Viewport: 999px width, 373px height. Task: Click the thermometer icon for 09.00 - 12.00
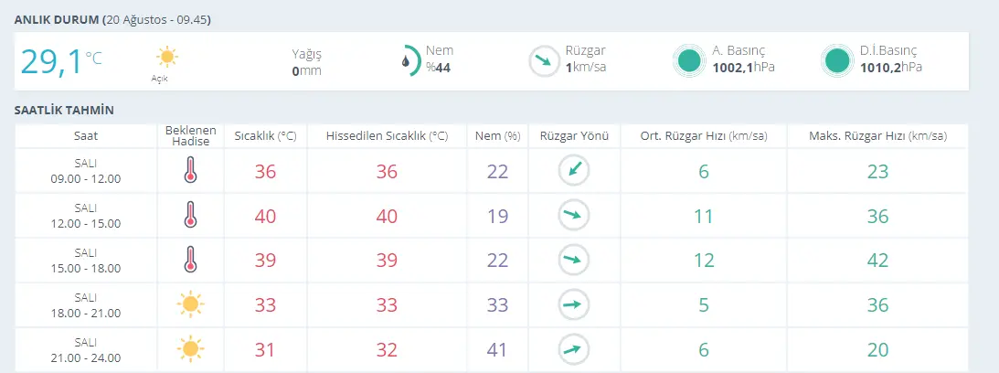click(x=189, y=171)
